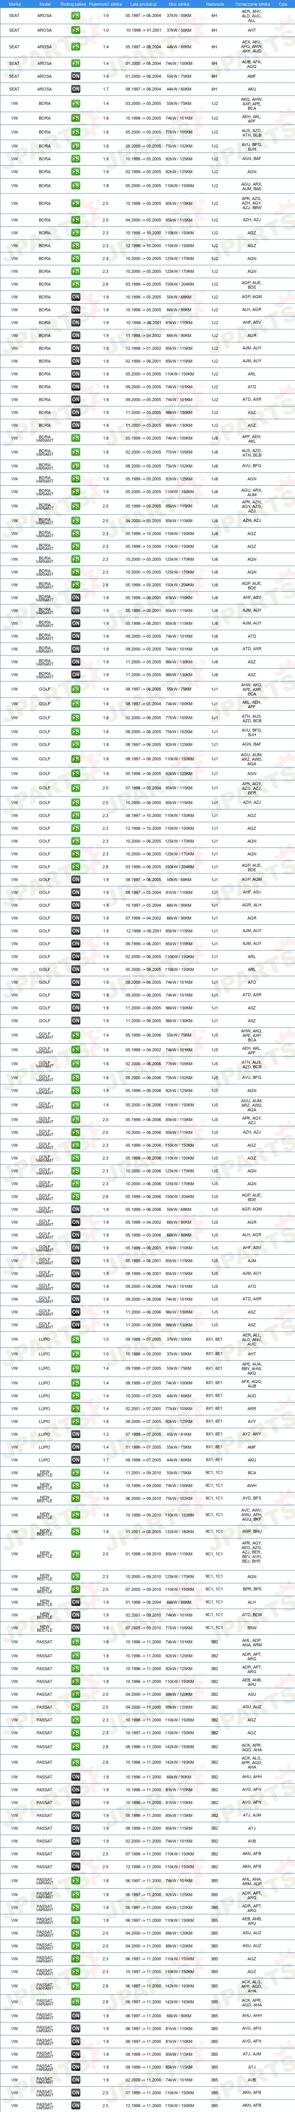Viewport: 295px width, 2112px height.
Task: Select the NEW BEETLE model cell in BSW row
Action: click(x=44, y=1628)
